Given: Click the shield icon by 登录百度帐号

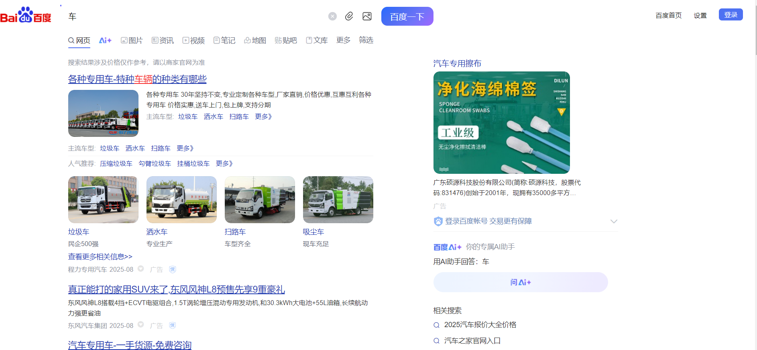Looking at the screenshot, I should click(x=438, y=221).
